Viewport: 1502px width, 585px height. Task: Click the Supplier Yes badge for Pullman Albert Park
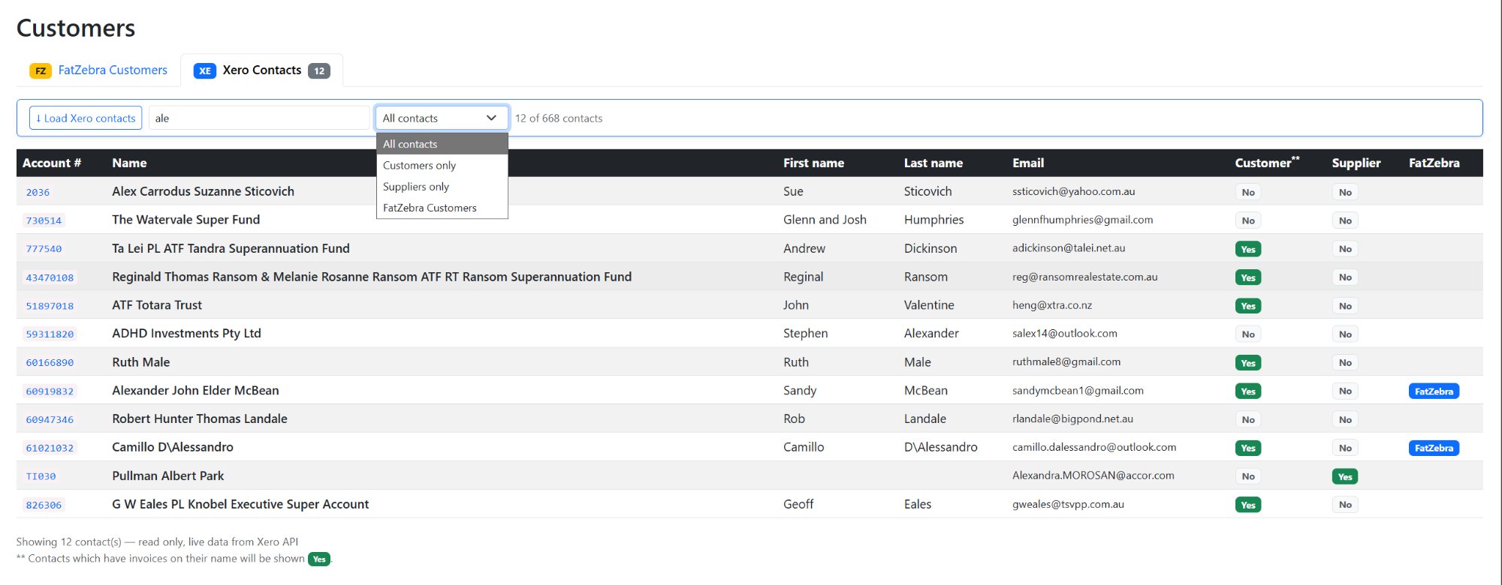point(1344,476)
